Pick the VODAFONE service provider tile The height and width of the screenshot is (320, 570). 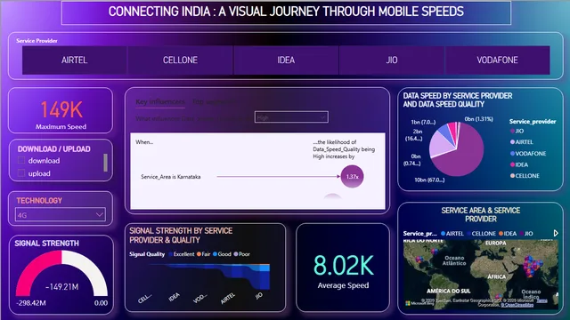pos(497,60)
